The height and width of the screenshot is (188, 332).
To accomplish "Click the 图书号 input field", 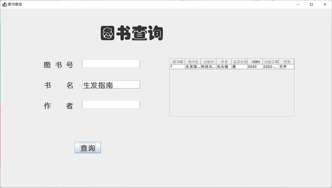I will pyautogui.click(x=111, y=64).
